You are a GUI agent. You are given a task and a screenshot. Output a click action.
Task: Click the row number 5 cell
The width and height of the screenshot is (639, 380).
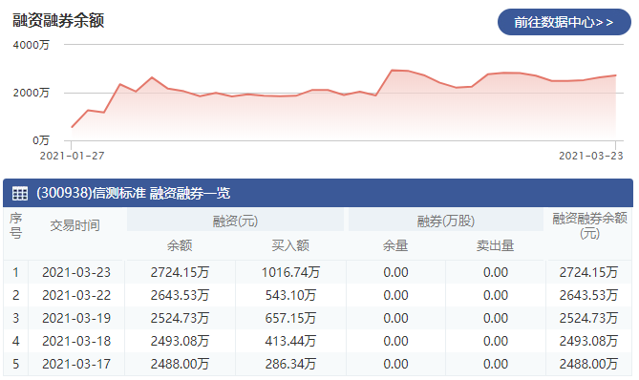(x=15, y=364)
